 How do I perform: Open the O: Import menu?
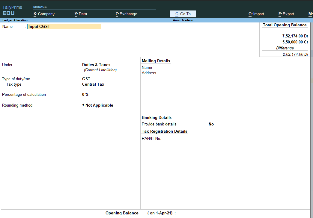click(x=256, y=14)
